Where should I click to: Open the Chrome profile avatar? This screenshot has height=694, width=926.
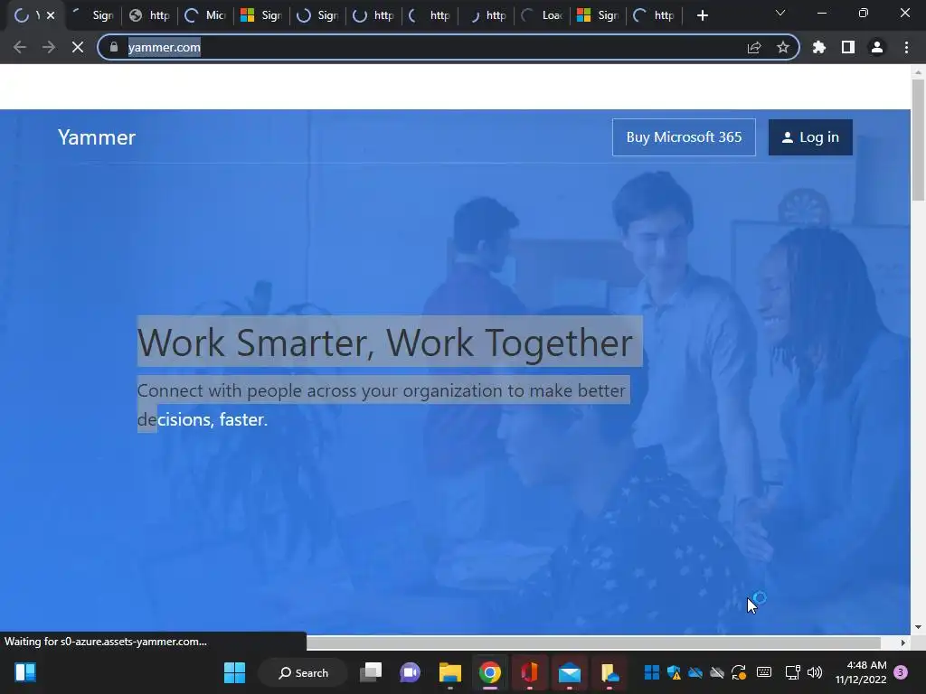877,47
